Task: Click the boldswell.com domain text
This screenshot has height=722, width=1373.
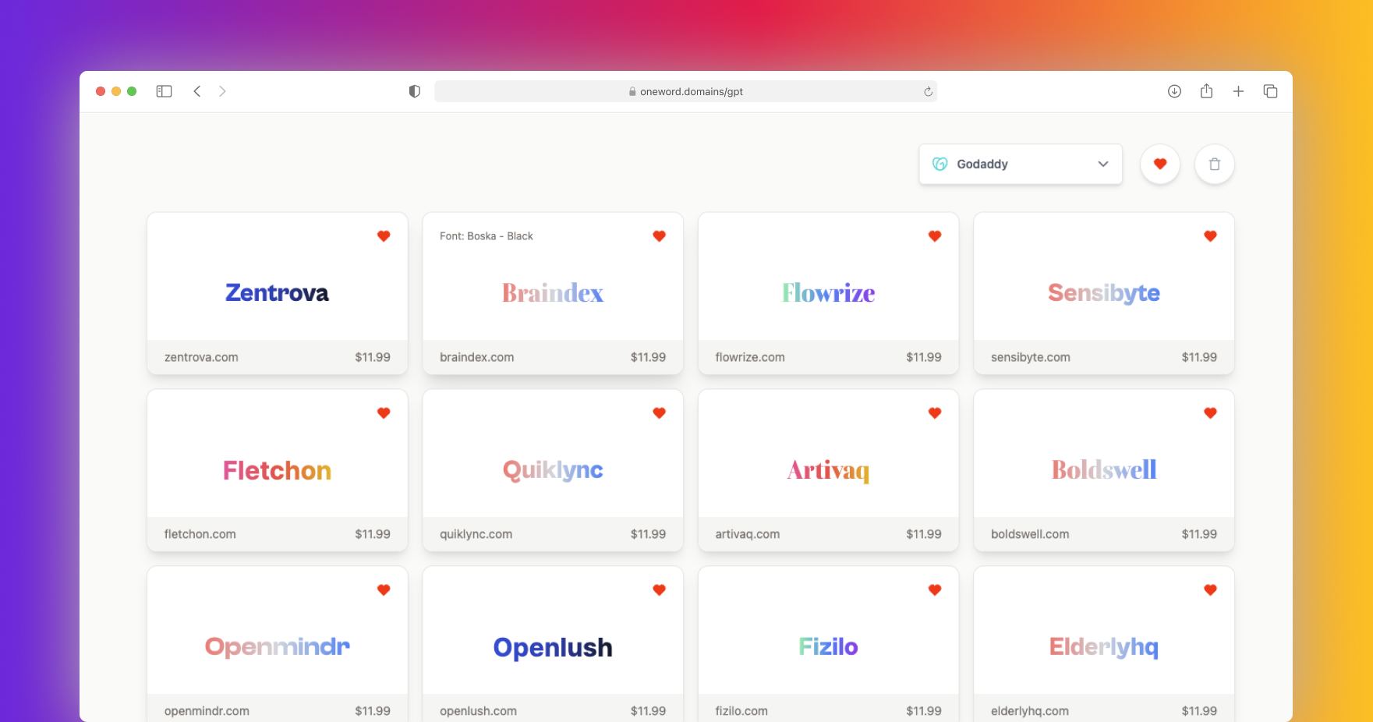Action: [1030, 534]
